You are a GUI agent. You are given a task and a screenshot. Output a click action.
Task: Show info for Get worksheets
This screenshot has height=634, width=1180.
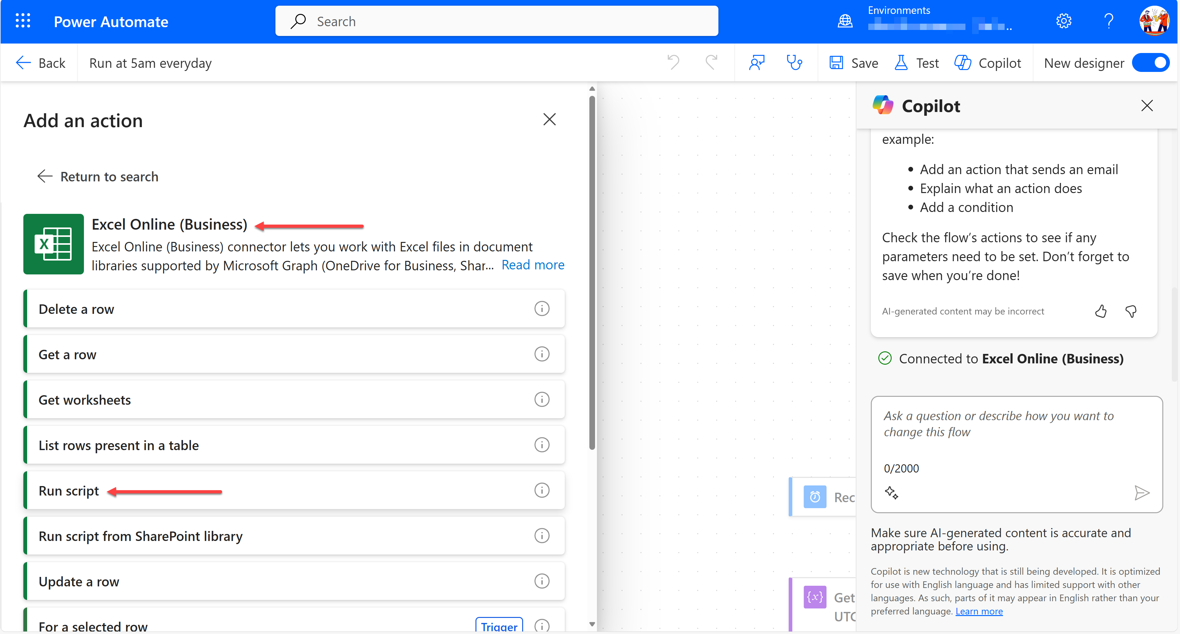[x=542, y=399]
